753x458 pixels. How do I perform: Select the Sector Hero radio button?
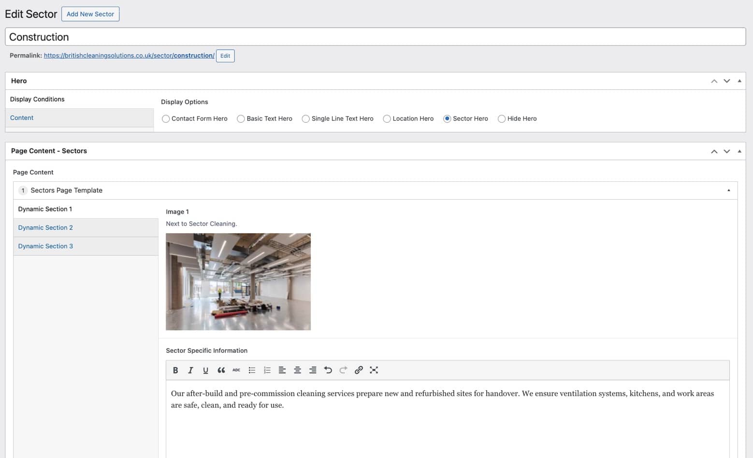tap(447, 118)
